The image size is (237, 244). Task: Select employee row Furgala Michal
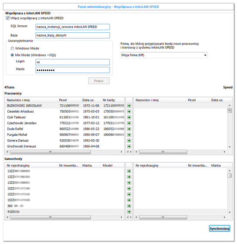click(65, 134)
